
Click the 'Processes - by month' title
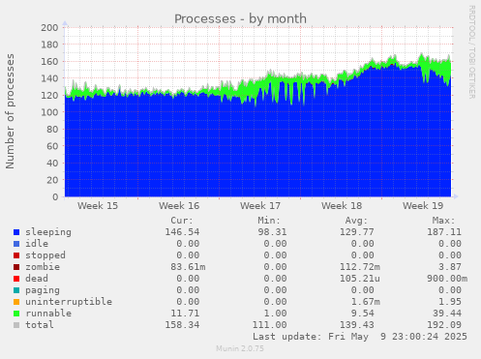click(240, 19)
